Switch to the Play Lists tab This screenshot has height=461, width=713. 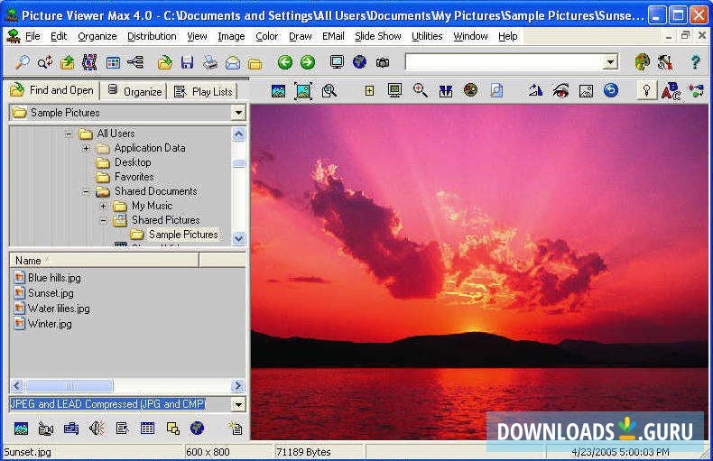pyautogui.click(x=204, y=91)
